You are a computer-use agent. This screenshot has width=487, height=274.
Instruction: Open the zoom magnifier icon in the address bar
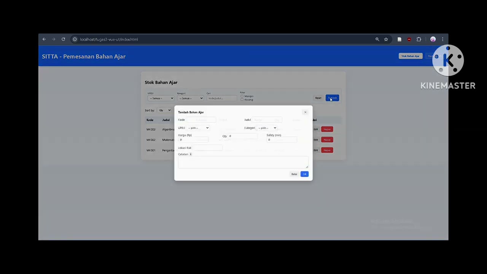[x=377, y=39]
